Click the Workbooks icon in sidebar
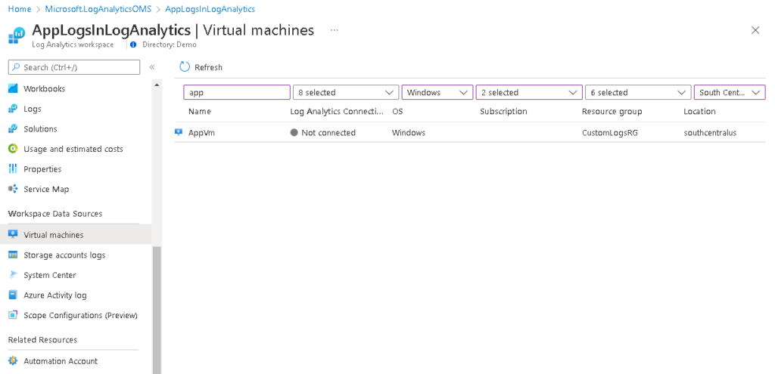 pos(13,88)
